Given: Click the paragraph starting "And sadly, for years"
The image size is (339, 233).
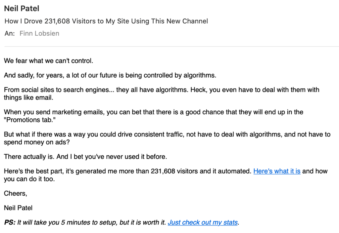Looking at the screenshot, I should pos(110,75).
